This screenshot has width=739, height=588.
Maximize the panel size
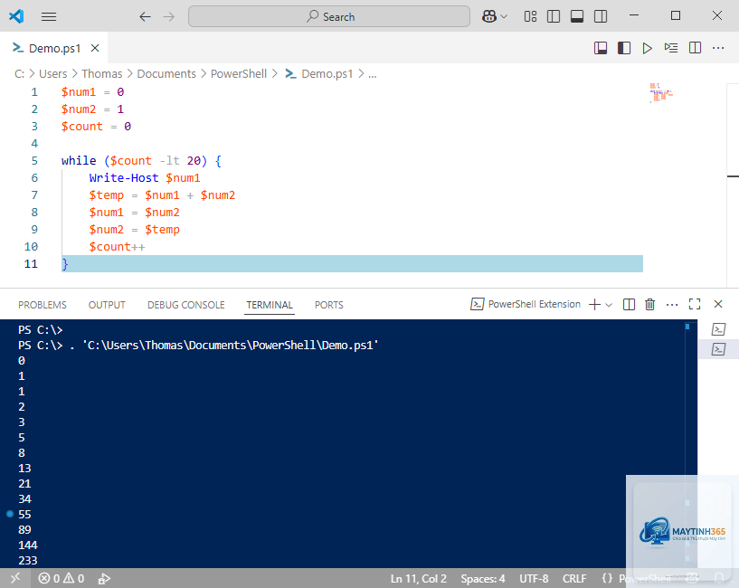tap(695, 304)
